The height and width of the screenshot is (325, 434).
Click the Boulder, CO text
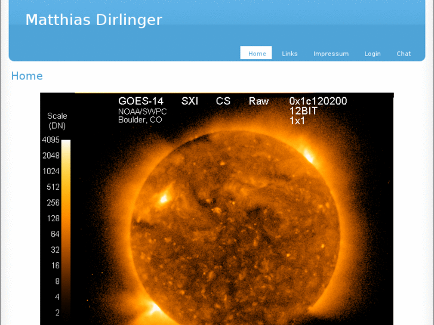click(140, 120)
